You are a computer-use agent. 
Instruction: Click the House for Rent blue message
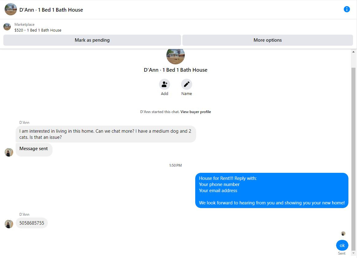click(x=272, y=191)
